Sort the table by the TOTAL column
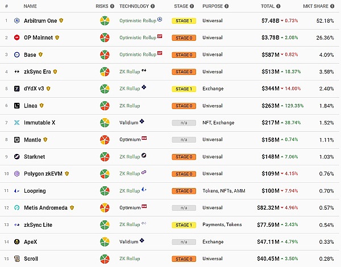Screen dimensions: 341x267 [268, 6]
